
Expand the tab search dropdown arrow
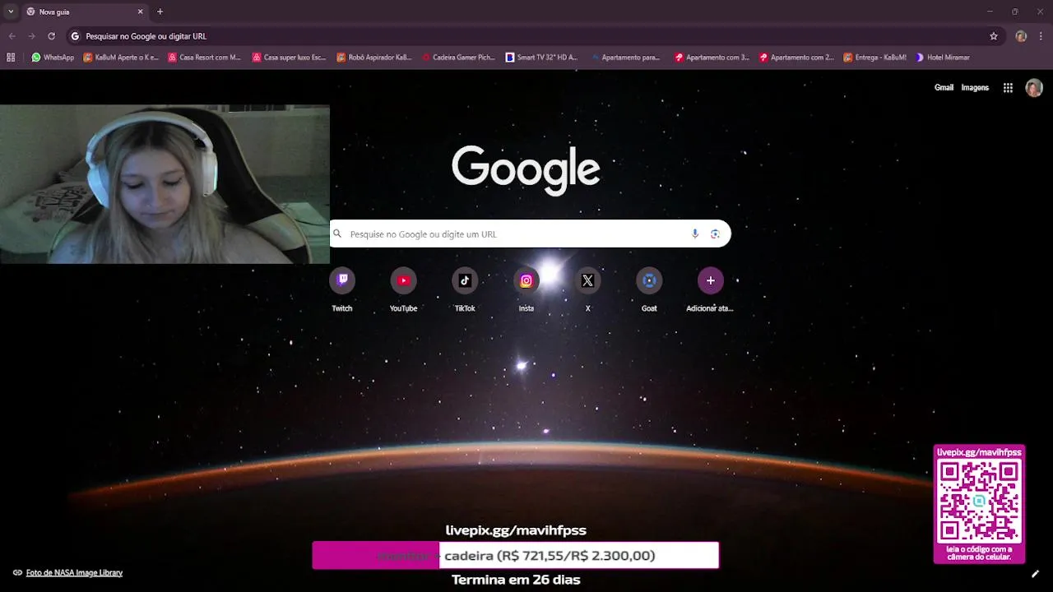pyautogui.click(x=11, y=12)
